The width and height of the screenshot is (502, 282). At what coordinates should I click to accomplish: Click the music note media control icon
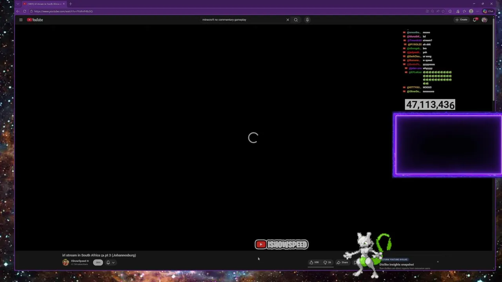[458, 11]
